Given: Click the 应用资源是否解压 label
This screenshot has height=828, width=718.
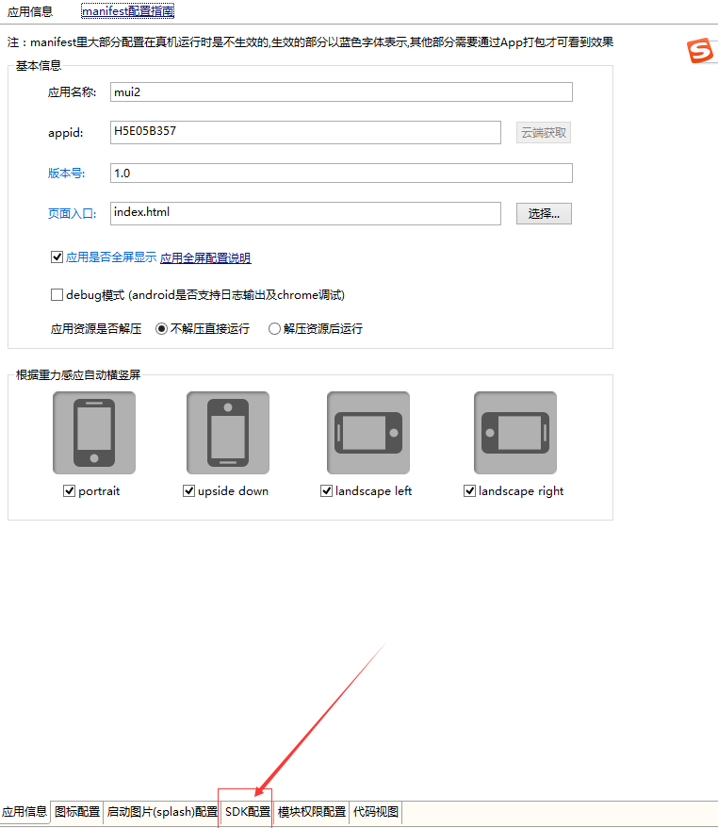Looking at the screenshot, I should pyautogui.click(x=96, y=329).
